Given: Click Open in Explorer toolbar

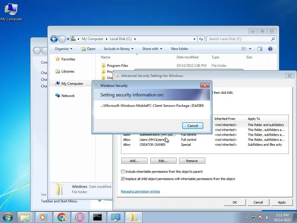Looking at the screenshot, I should (88, 49).
